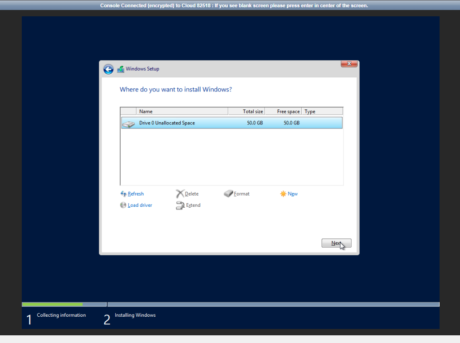The image size is (460, 343).
Task: Proceed with the Next button
Action: 336,243
